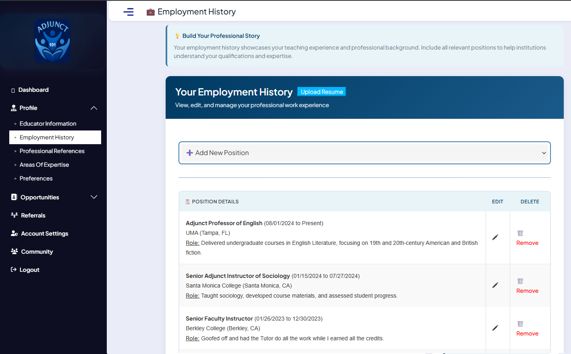Click the Adjunct 101 logo
The height and width of the screenshot is (354, 571).
tap(52, 40)
